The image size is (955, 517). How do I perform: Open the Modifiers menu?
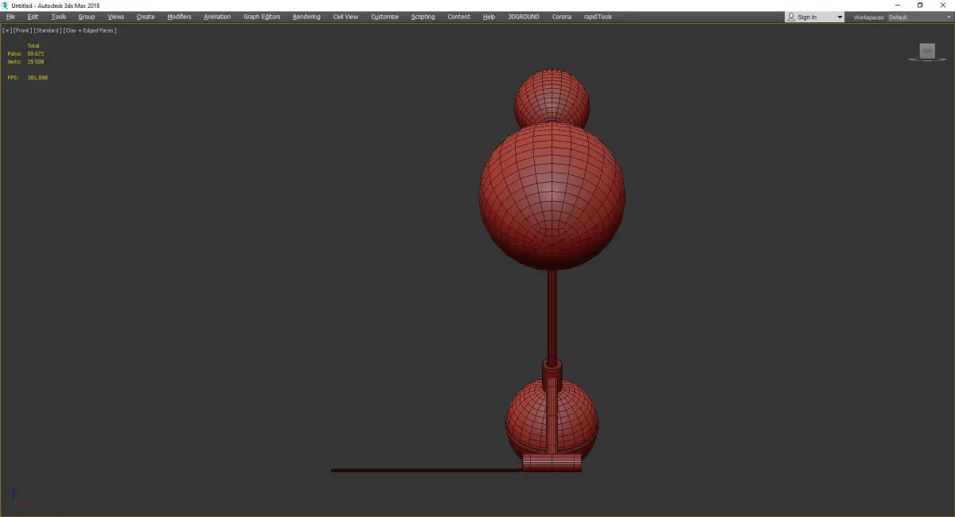coord(179,17)
